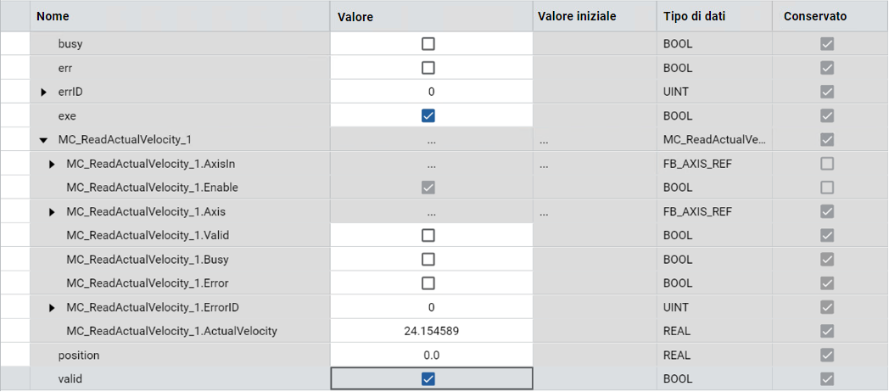Click the position value field 0.0
This screenshot has width=889, height=392.
tap(431, 355)
